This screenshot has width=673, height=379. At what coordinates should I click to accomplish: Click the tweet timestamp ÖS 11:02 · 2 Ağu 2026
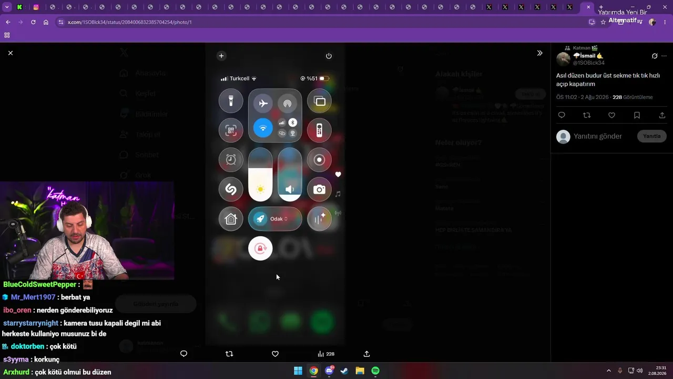tap(583, 97)
